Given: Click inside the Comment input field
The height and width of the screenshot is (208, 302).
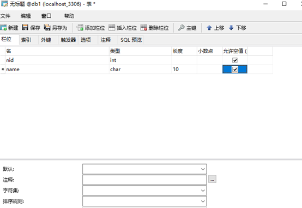Looking at the screenshot, I should pos(144,180).
